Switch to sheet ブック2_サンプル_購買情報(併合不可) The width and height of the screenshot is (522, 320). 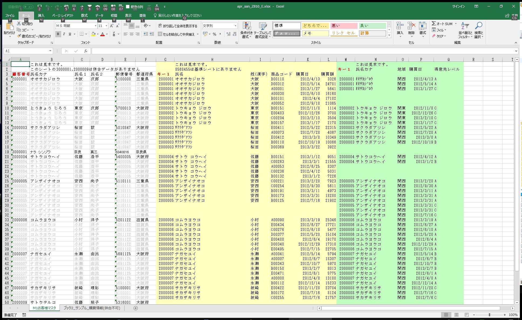pos(92,308)
